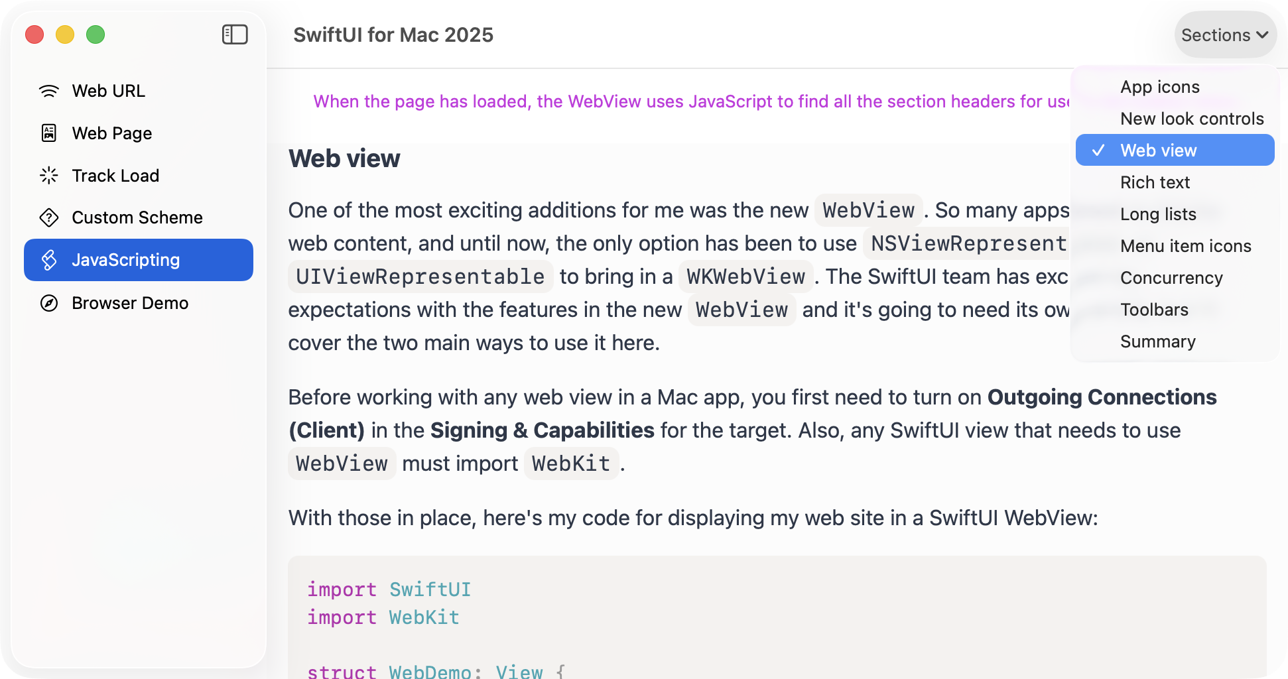This screenshot has width=1288, height=679.
Task: Click the Web Page document icon
Action: (x=48, y=133)
